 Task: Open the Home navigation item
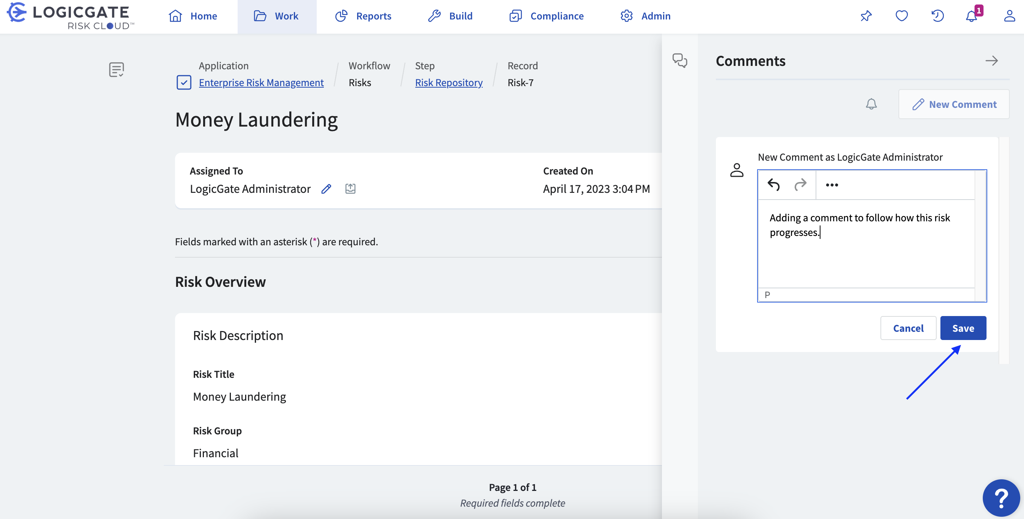193,16
